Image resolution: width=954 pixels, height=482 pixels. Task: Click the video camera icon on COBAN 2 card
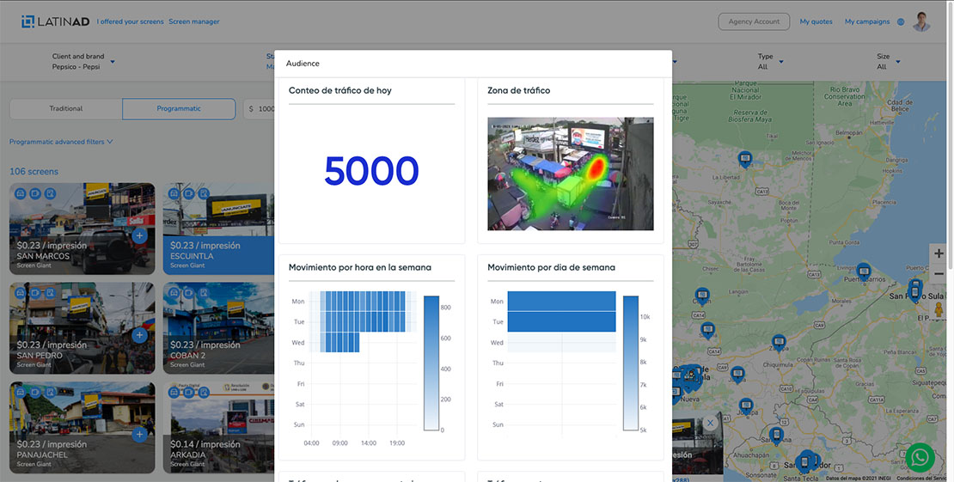188,293
